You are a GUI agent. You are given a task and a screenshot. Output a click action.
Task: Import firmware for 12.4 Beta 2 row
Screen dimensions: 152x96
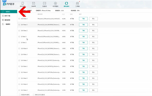(93, 60)
